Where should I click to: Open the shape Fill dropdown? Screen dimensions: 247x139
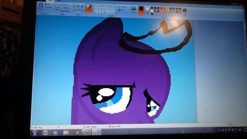[x=122, y=10]
